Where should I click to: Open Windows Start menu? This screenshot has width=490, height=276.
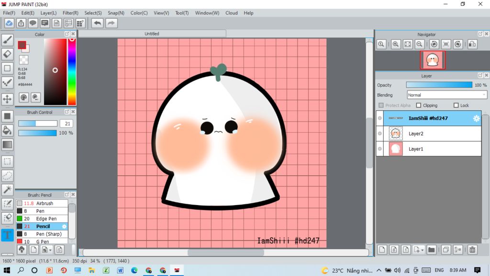[7, 270]
